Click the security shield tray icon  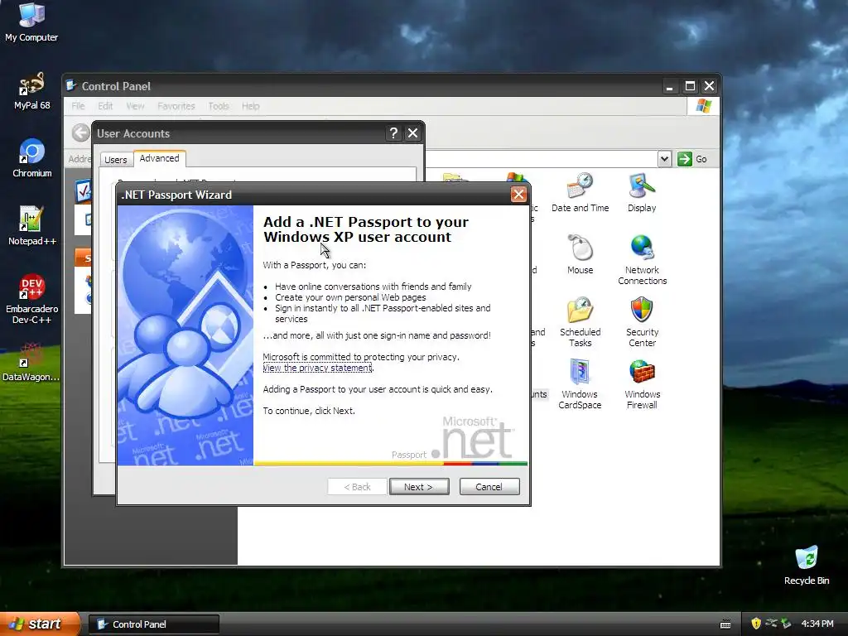756,624
